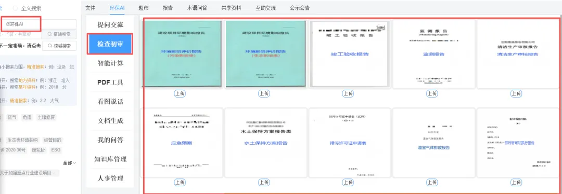Open the 应急预案 thumbnail

coord(182,143)
